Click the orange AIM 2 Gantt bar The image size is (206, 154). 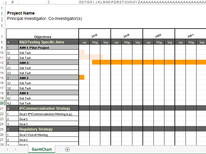pyautogui.click(x=148, y=62)
